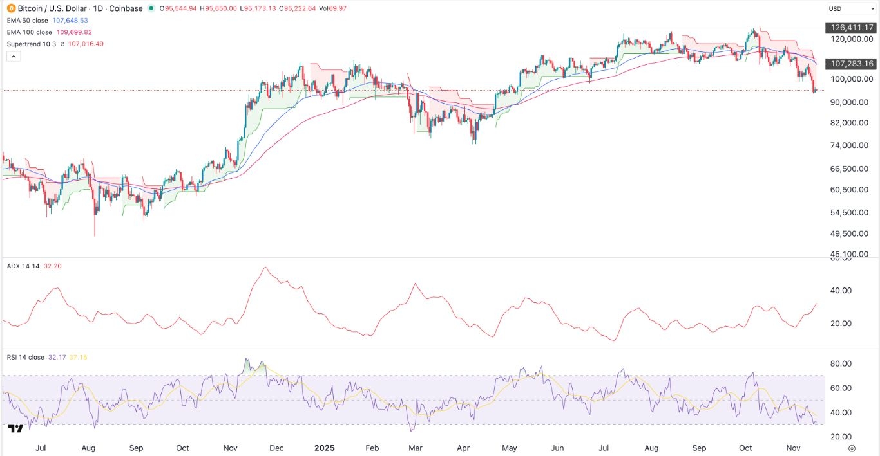Click the TradingView logo in the bottom-left corner
Viewport: 880px width, 456px height.
click(15, 427)
